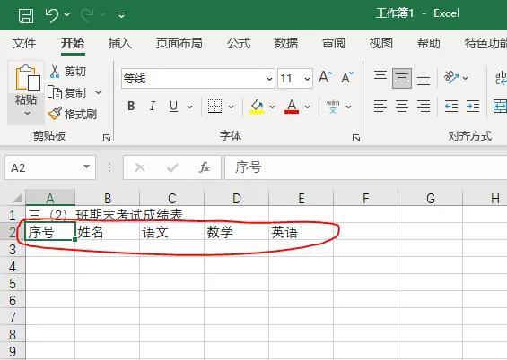Image resolution: width=507 pixels, height=360 pixels.
Task: Click the 粘贴 paste button
Action: pos(26,92)
